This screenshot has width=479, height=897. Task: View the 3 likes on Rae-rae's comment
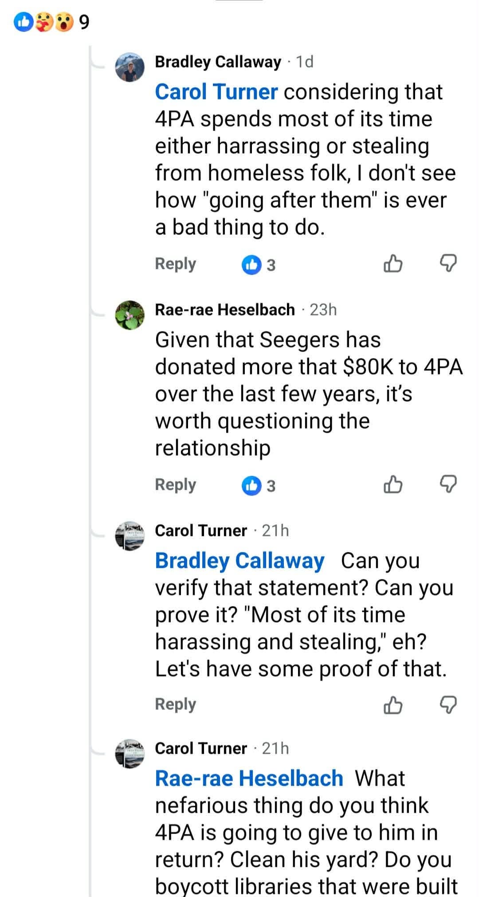(259, 486)
